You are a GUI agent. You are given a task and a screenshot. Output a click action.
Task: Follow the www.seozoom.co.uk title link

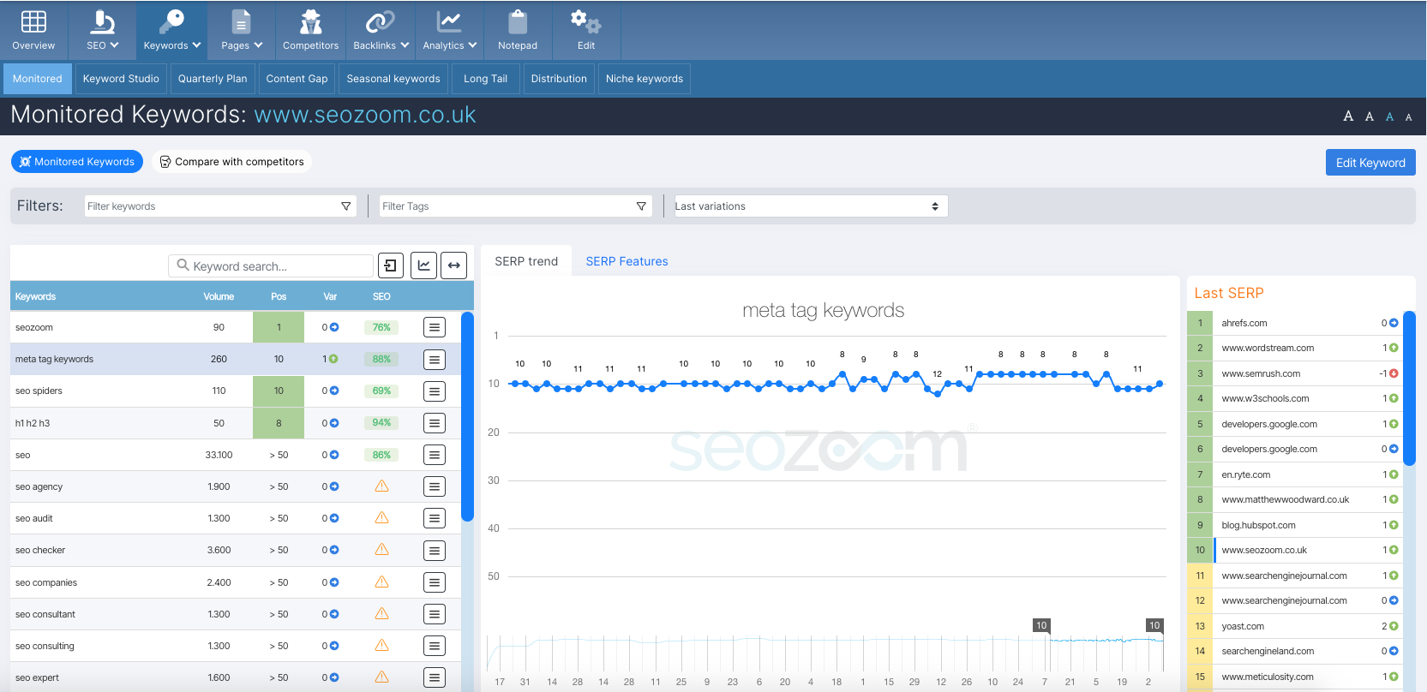365,115
